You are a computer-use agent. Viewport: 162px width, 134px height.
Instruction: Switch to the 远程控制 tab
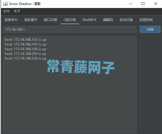[x=146, y=20]
